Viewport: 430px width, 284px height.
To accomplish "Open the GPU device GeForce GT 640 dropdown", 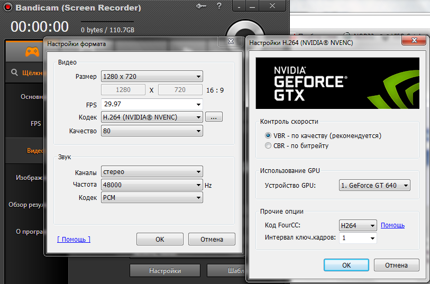I will click(x=374, y=185).
